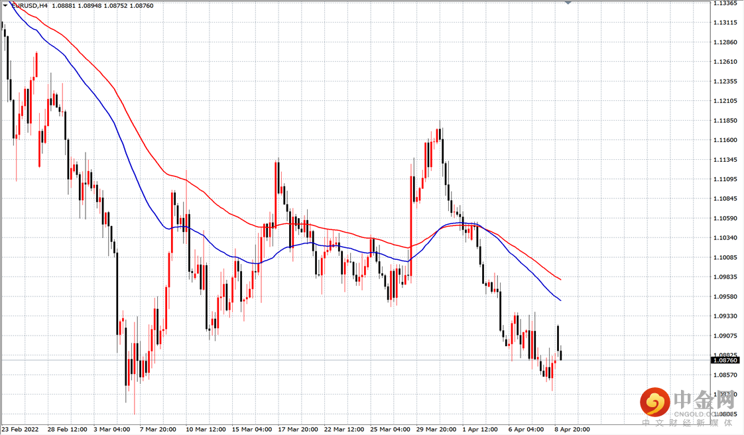Click the 29 Mar 20:00 time label
This screenshot has height=435, width=744.
[436, 429]
